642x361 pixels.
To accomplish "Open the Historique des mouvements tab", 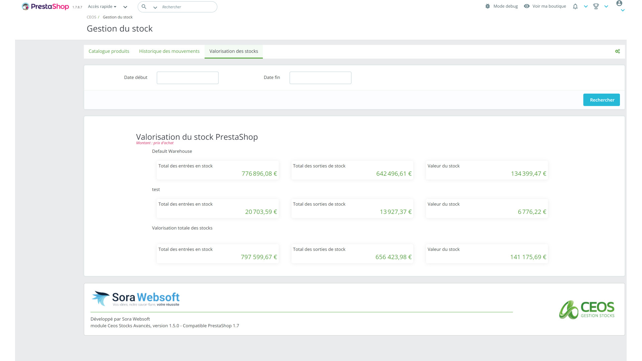I will pos(169,51).
